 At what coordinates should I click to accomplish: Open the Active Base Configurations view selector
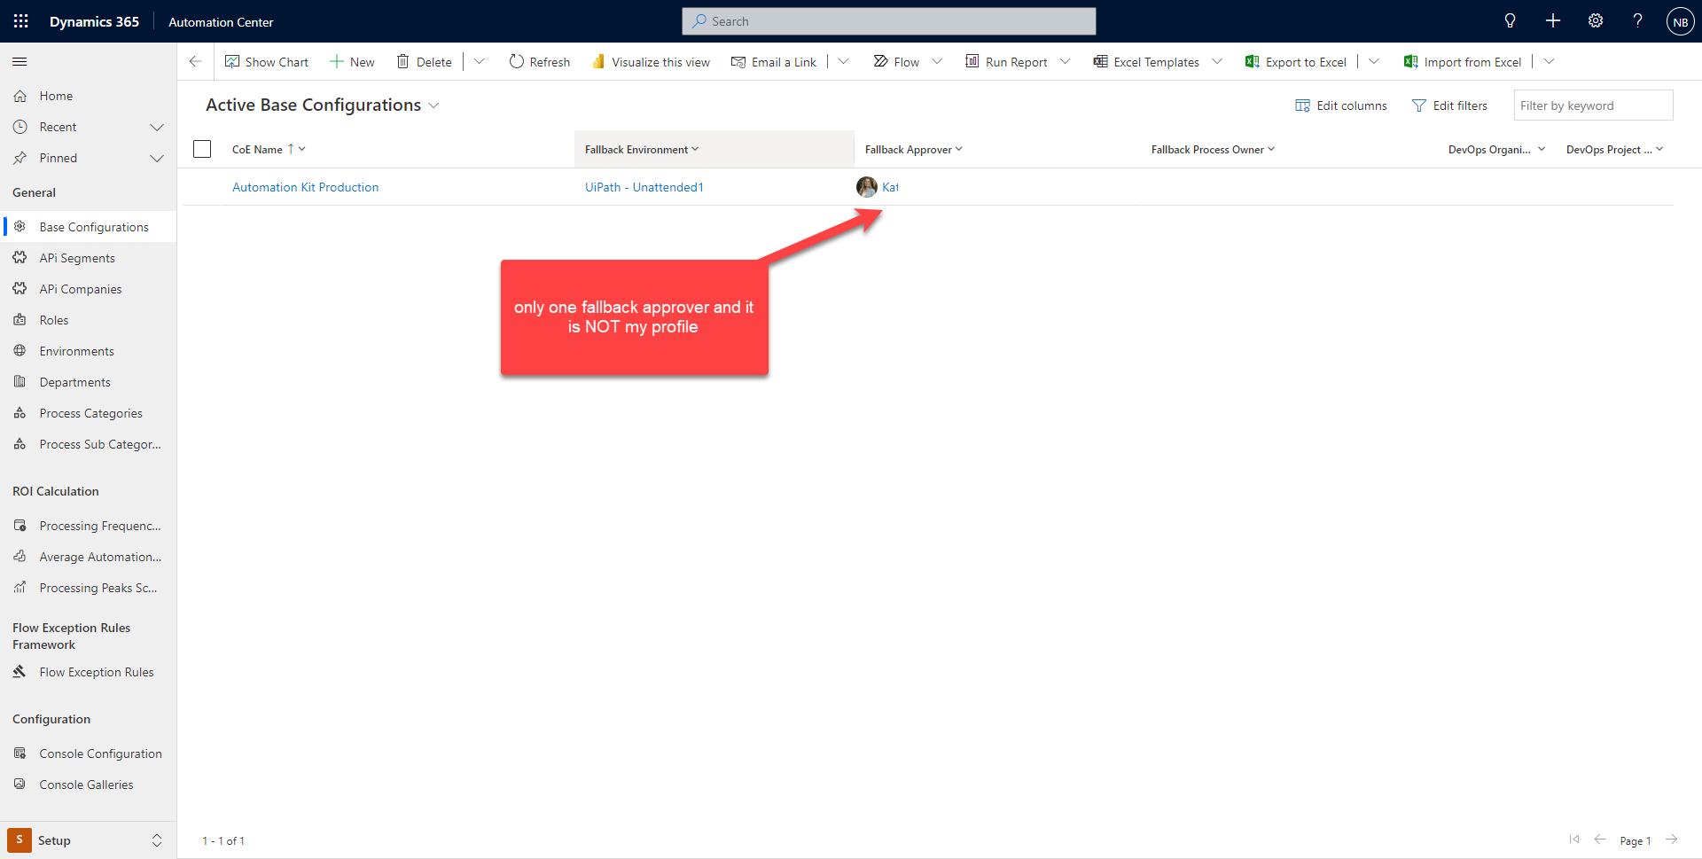point(434,105)
